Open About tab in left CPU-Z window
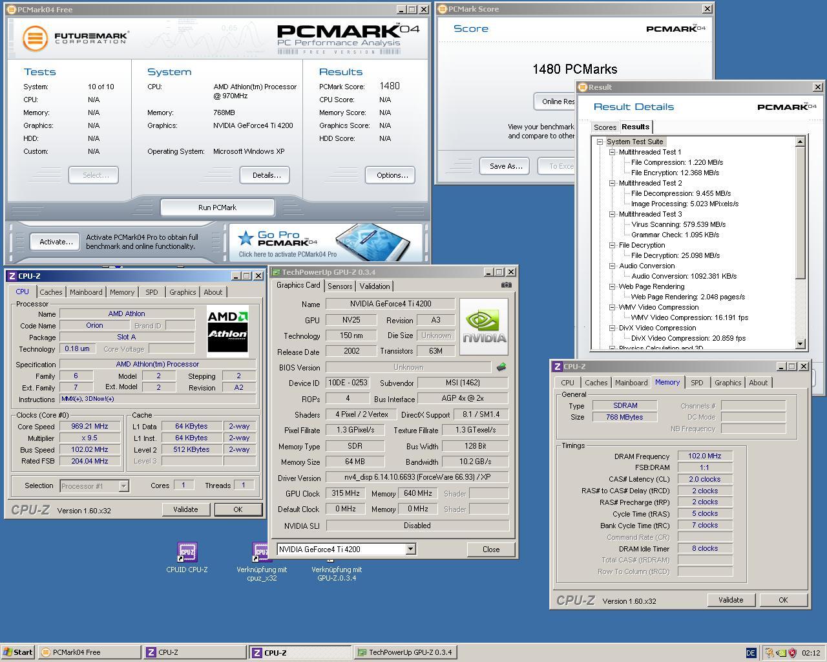Image resolution: width=827 pixels, height=662 pixels. tap(213, 292)
